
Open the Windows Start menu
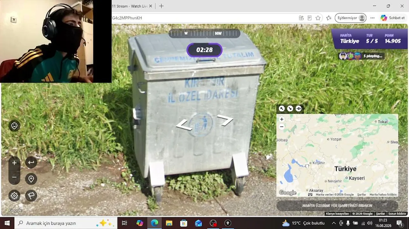pyautogui.click(x=7, y=223)
